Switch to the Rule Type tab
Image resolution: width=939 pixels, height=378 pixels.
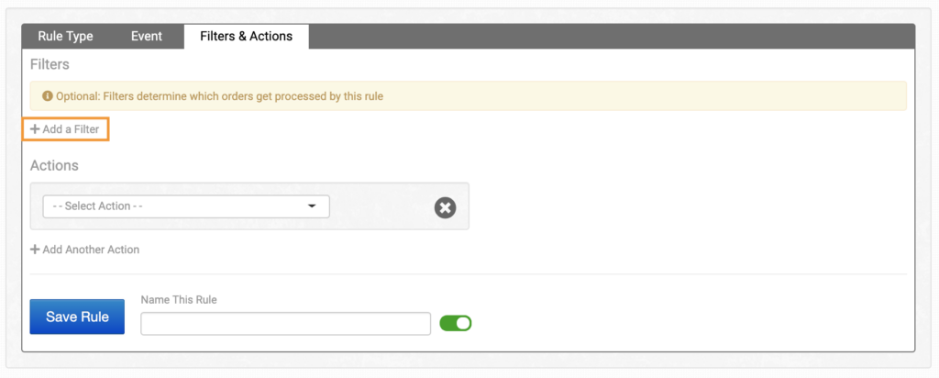click(65, 37)
